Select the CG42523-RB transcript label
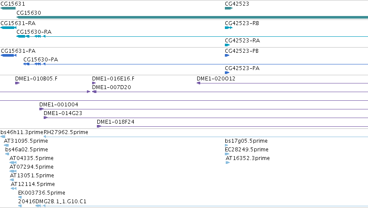The image size is (368, 208). (x=242, y=23)
